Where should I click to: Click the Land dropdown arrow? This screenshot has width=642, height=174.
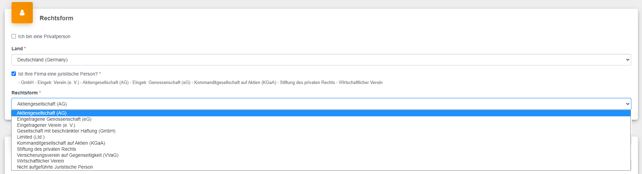[627, 60]
